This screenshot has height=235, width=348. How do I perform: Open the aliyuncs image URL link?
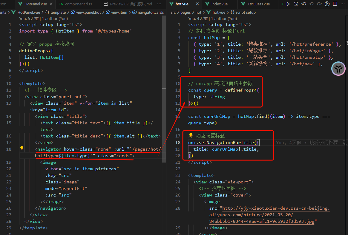coord(270,215)
